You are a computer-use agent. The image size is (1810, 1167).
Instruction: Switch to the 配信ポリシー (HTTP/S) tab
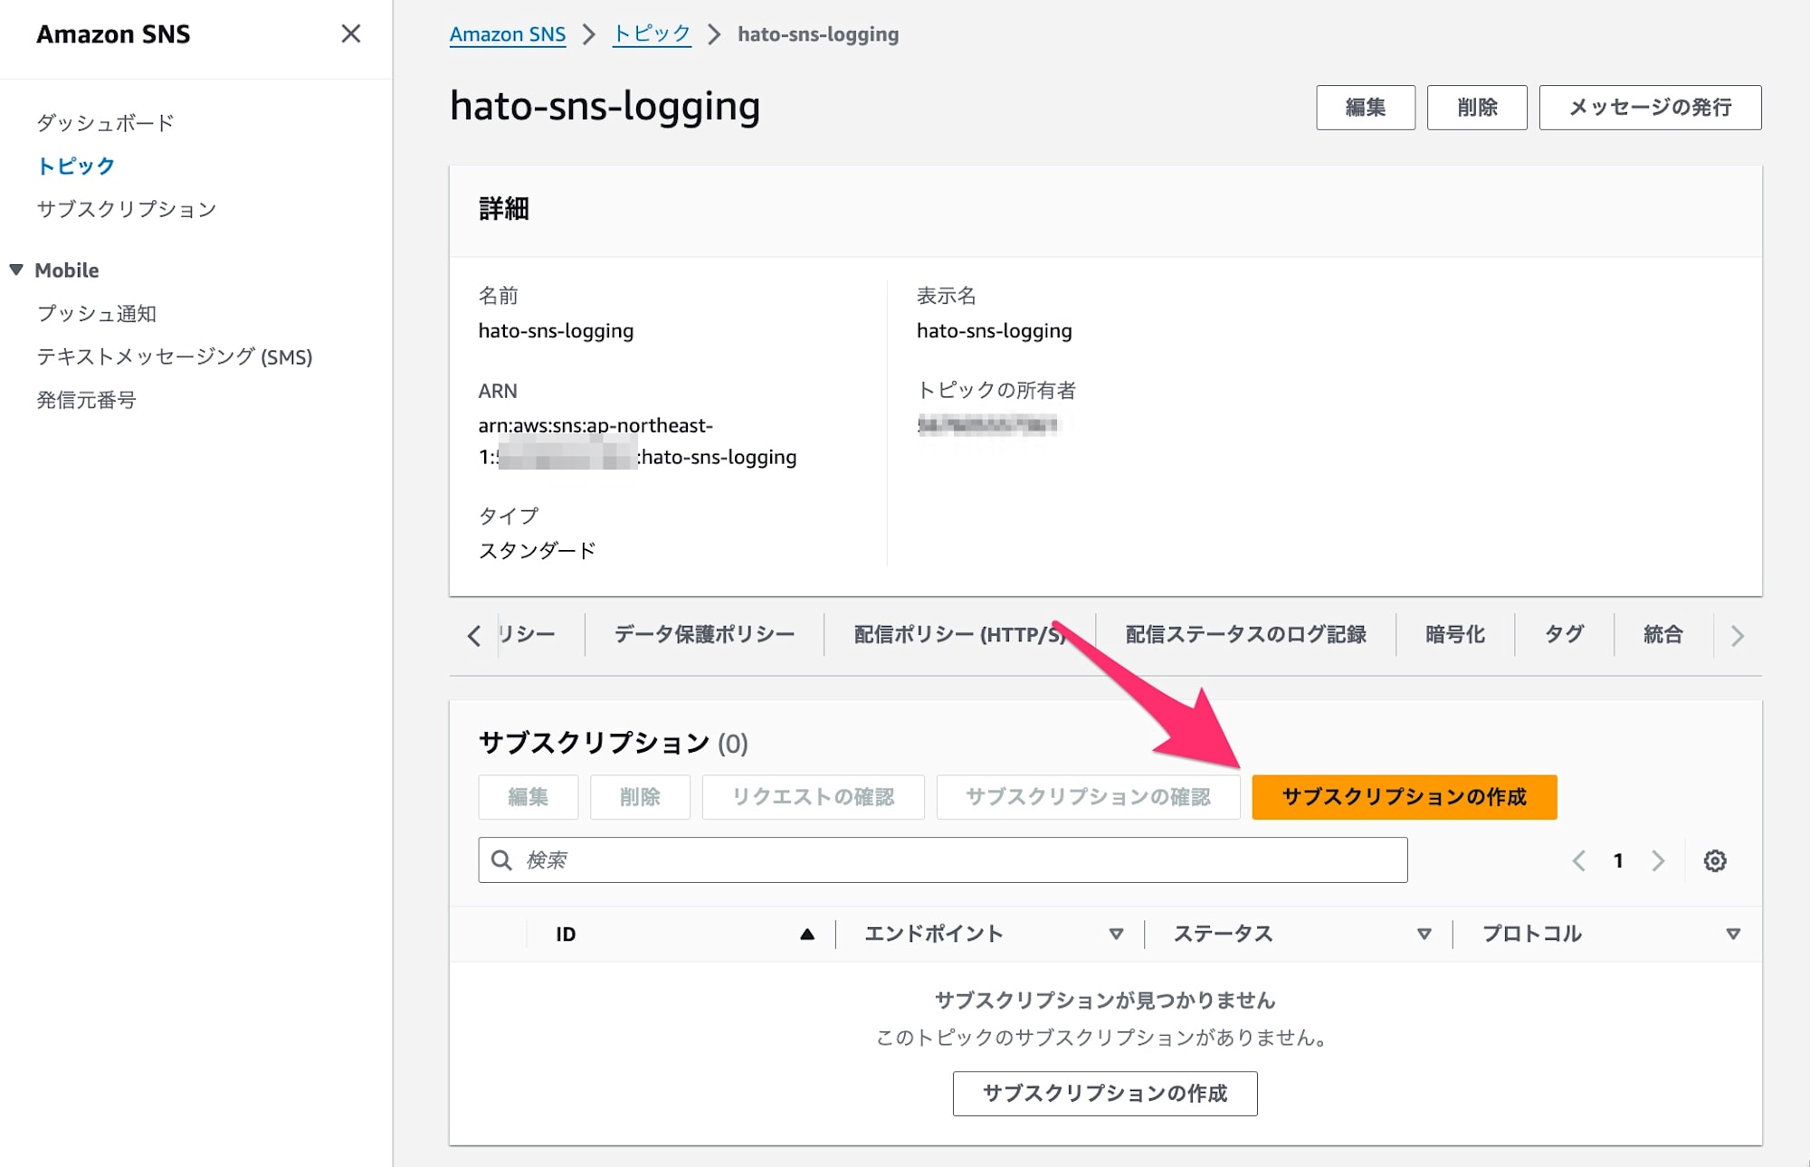(959, 634)
